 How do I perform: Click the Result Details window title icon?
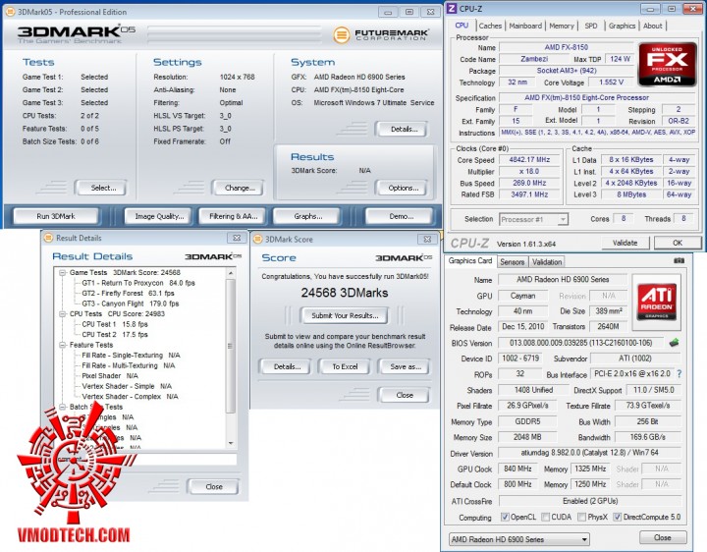click(48, 238)
